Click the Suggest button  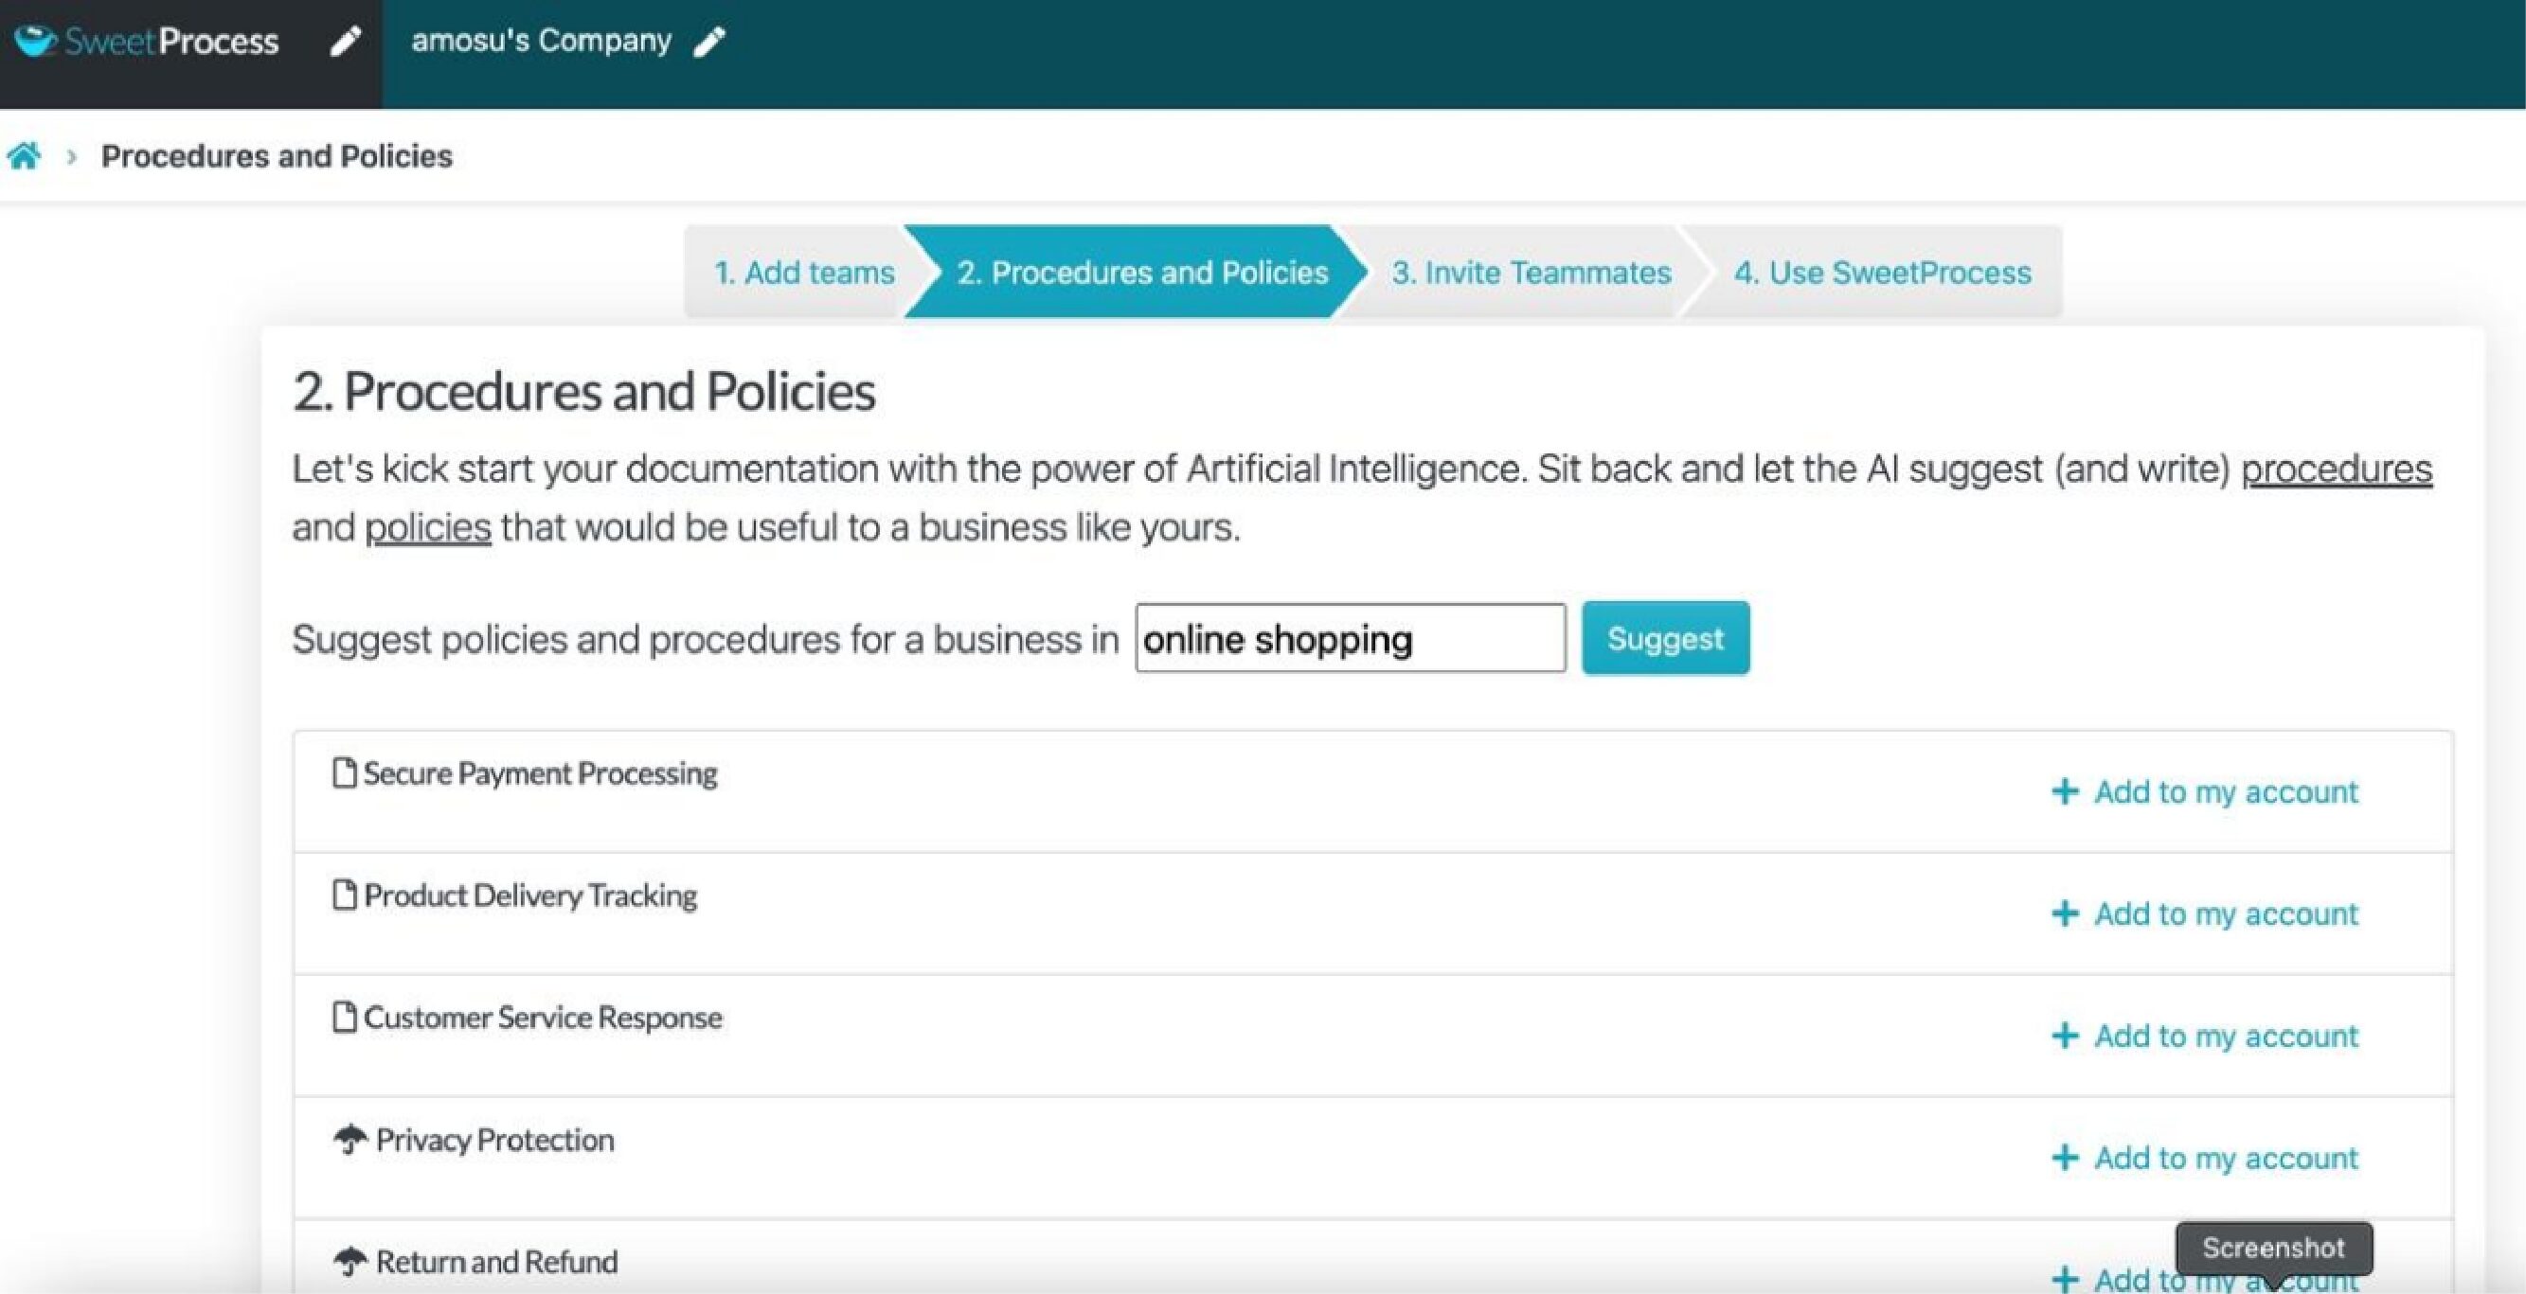pos(1665,638)
